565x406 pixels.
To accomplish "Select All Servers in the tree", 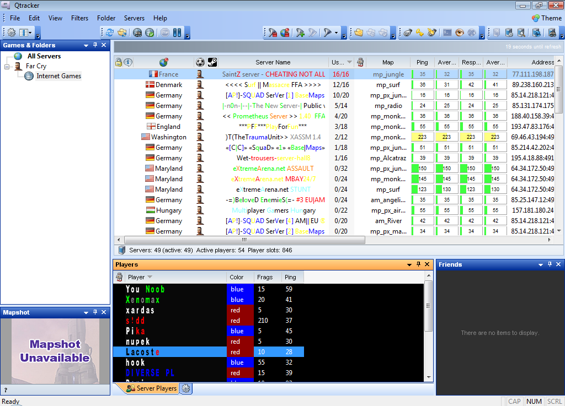I will coord(44,56).
